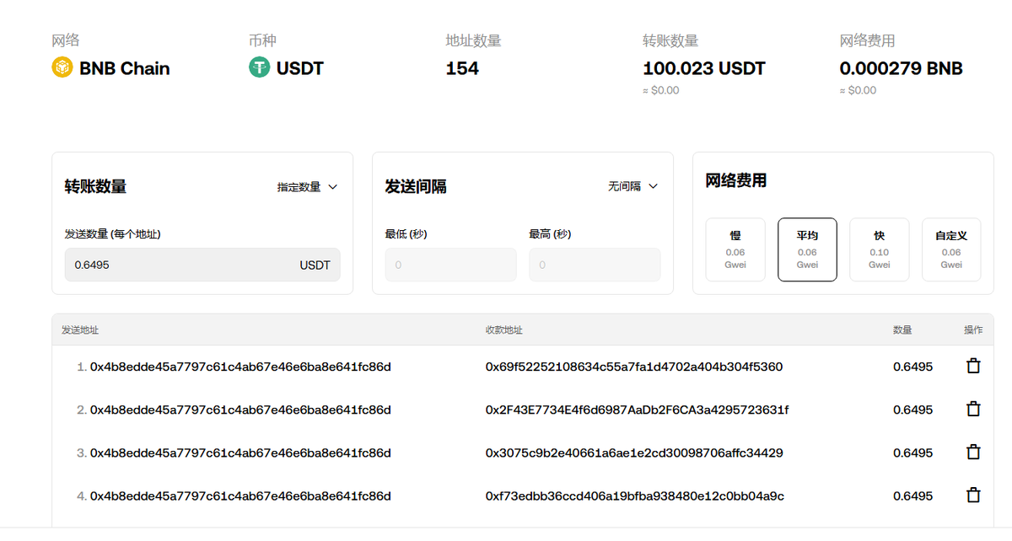Click the 网络费用 panel heading
The width and height of the screenshot is (1012, 541).
(x=736, y=180)
